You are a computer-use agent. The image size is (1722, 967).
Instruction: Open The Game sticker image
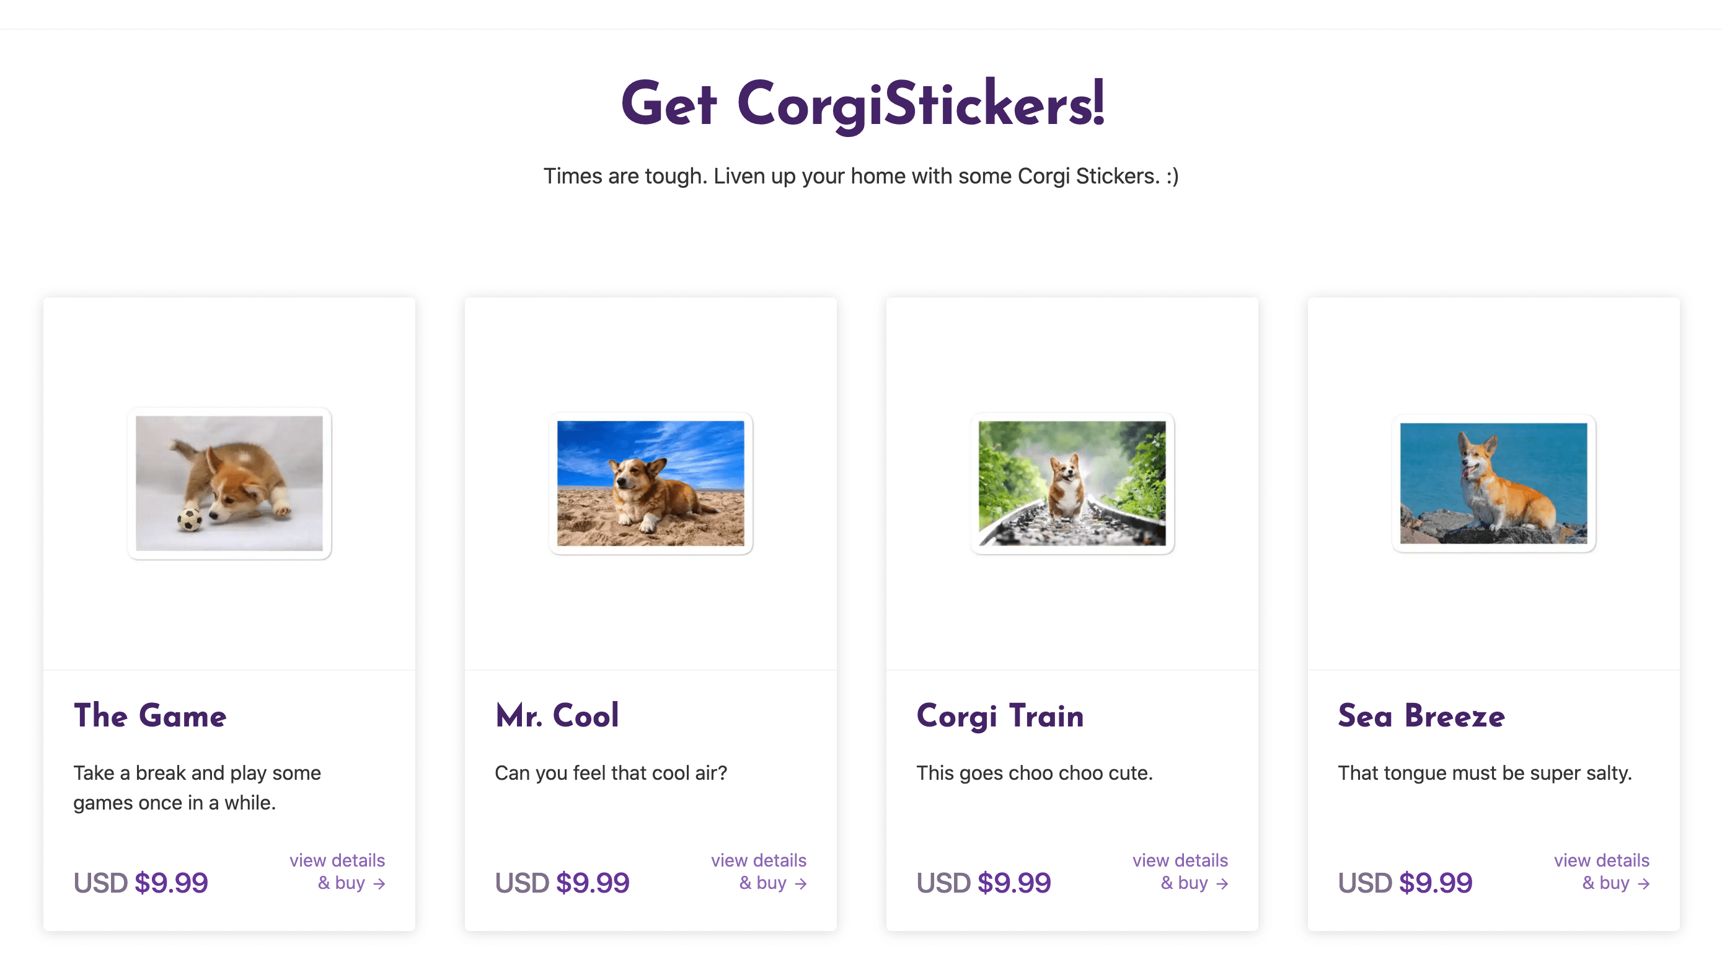coord(229,484)
